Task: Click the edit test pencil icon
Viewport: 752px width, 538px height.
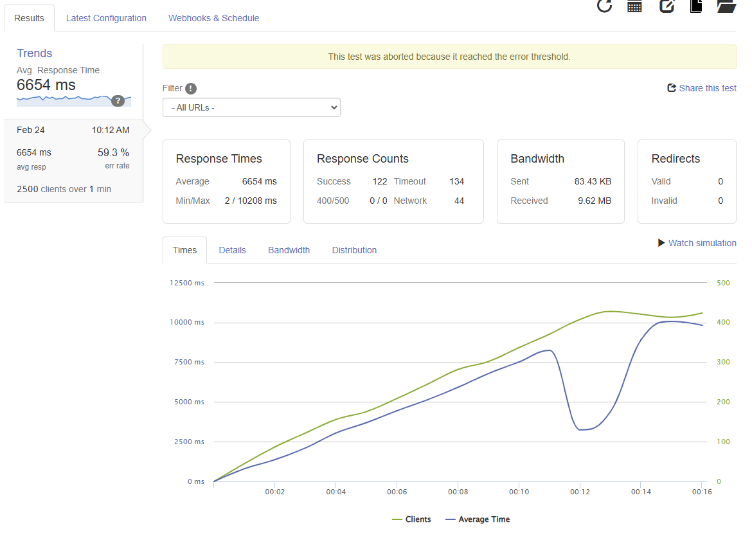Action: 667,6
